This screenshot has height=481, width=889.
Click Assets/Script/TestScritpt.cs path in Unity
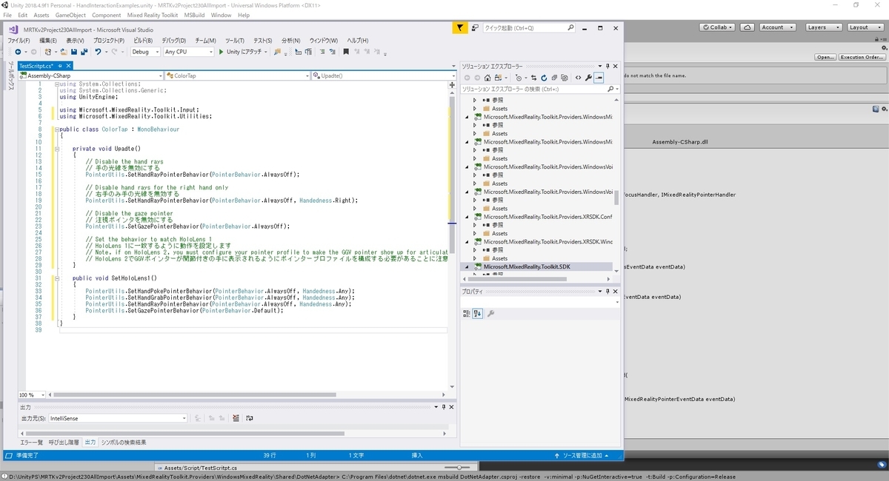click(200, 468)
